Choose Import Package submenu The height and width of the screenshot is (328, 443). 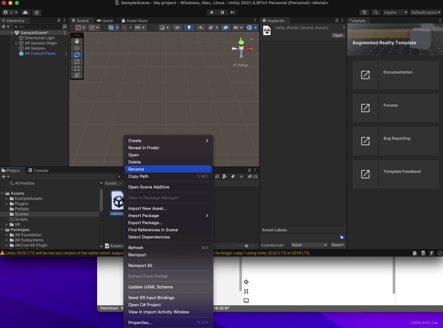(168, 215)
